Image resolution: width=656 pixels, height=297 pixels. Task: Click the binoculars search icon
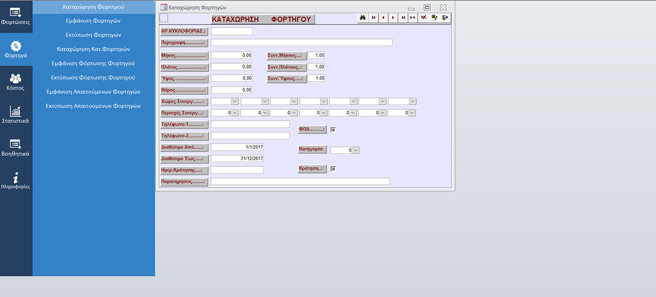[x=363, y=18]
